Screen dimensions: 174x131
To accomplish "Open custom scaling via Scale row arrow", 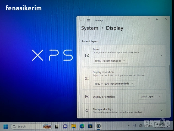I will pyautogui.click(x=161, y=55).
